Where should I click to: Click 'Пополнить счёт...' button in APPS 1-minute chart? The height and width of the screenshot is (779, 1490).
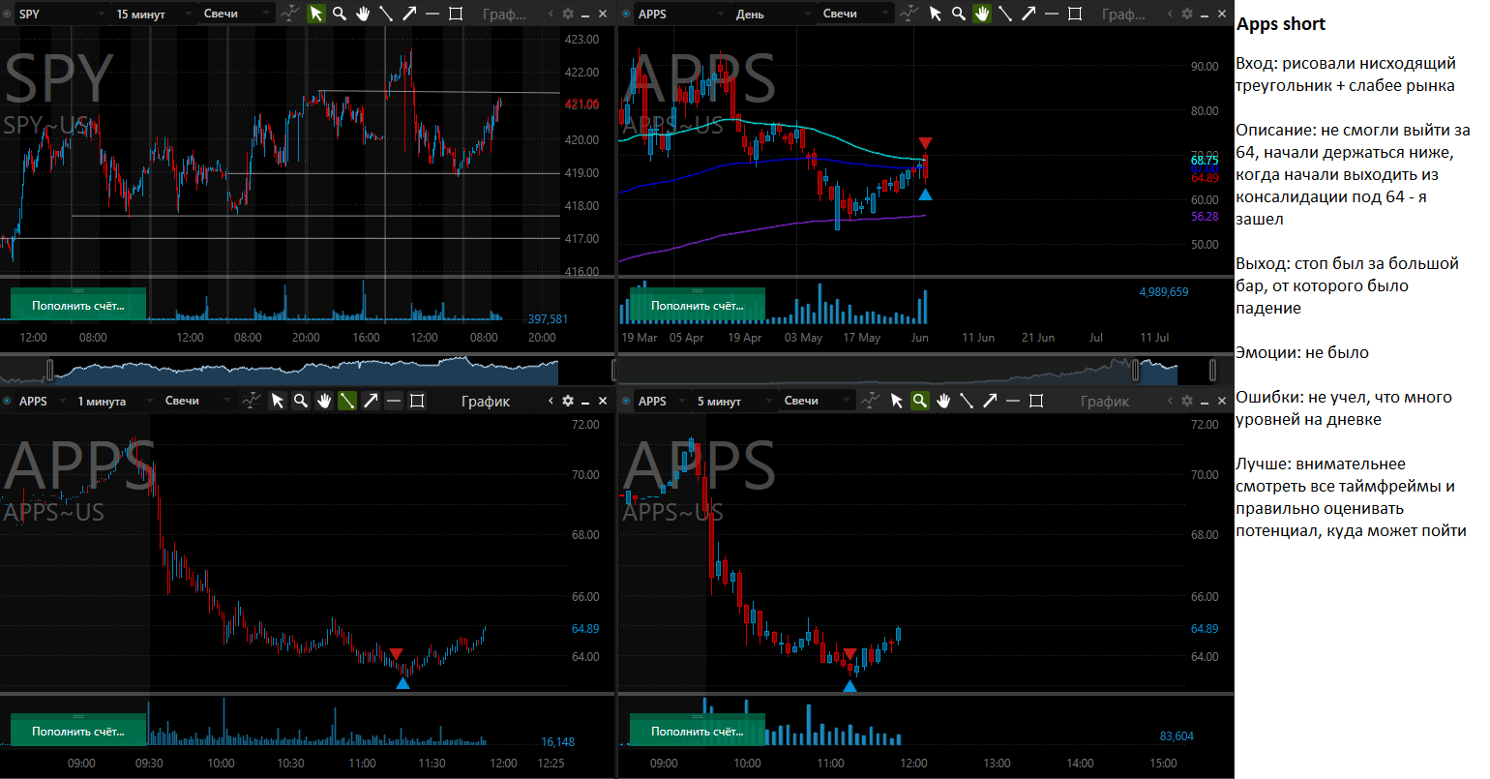(78, 731)
